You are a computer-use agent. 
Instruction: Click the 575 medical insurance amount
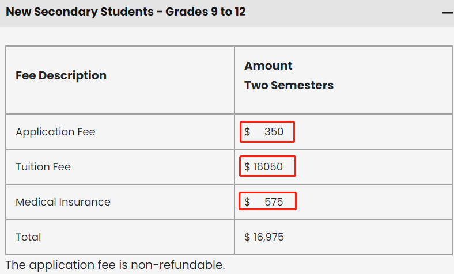[274, 202]
